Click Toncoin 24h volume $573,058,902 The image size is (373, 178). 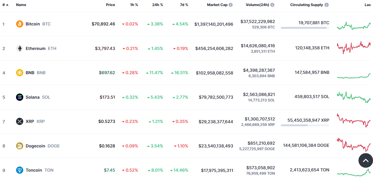point(261,167)
